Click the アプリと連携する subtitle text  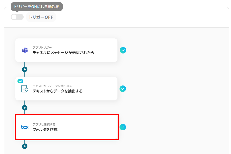[44, 124]
